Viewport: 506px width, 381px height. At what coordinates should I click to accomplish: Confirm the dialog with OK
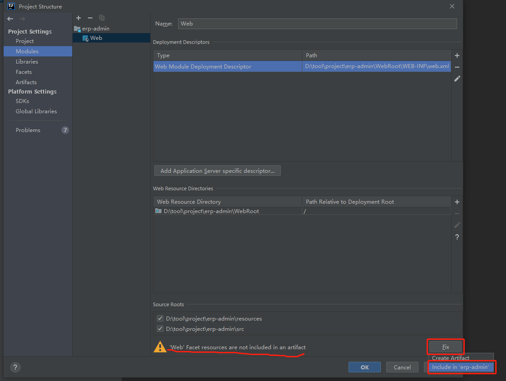click(365, 367)
